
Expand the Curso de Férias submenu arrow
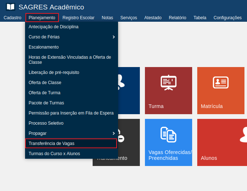pos(113,37)
